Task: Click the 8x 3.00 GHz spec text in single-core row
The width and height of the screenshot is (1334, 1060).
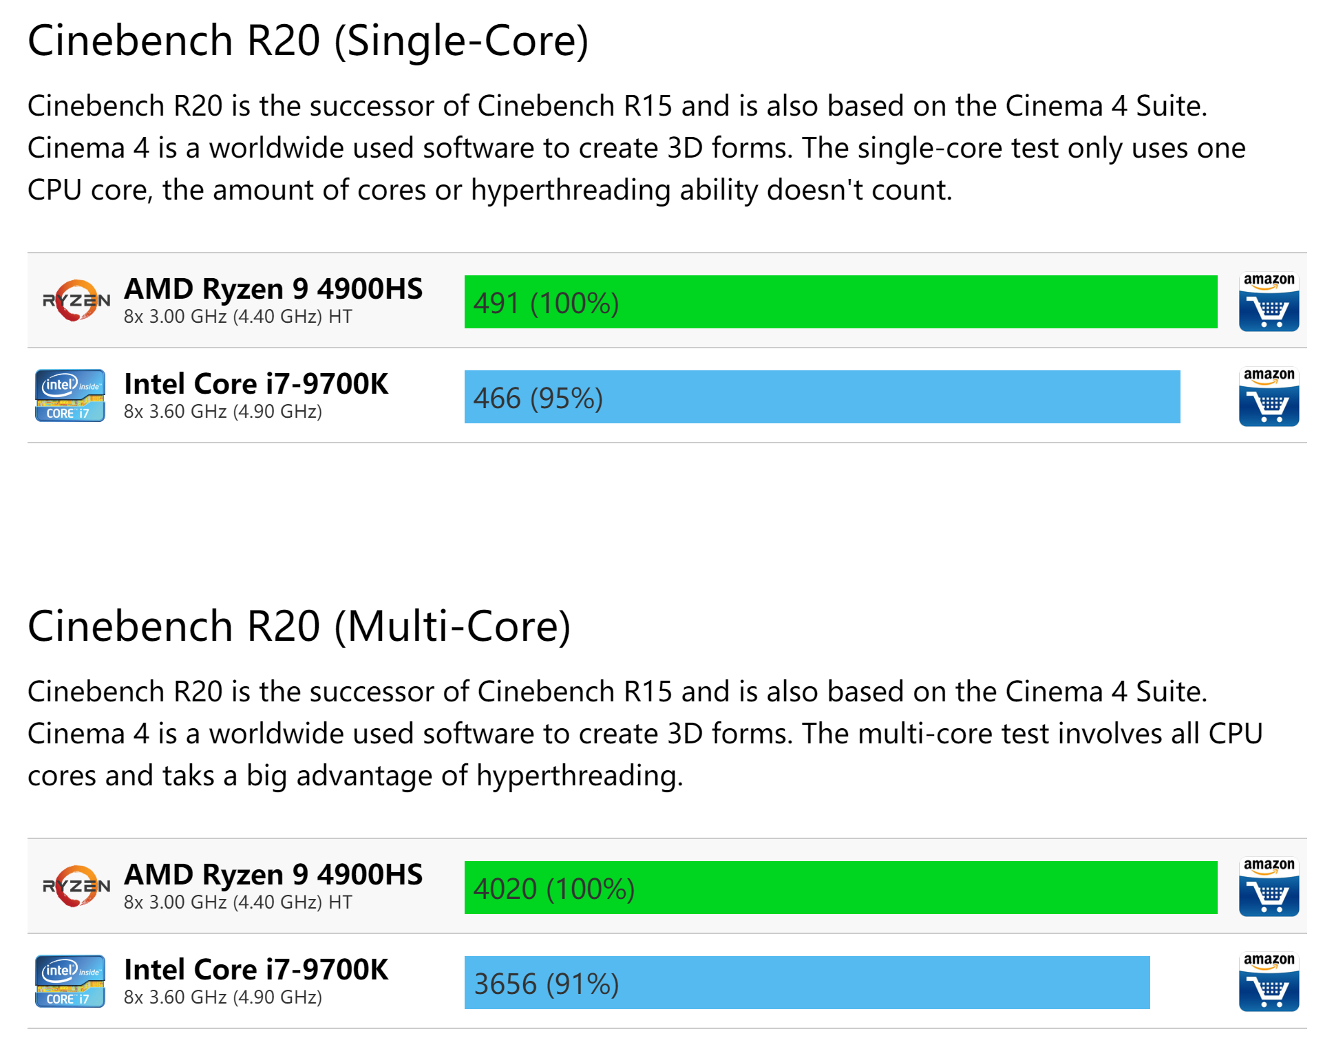Action: tap(237, 317)
